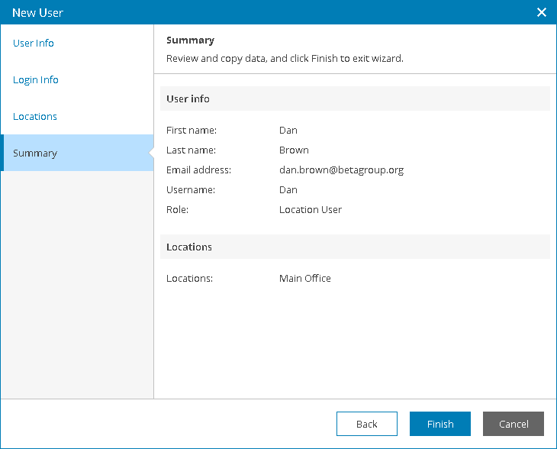Click the New User title bar text

tap(37, 12)
